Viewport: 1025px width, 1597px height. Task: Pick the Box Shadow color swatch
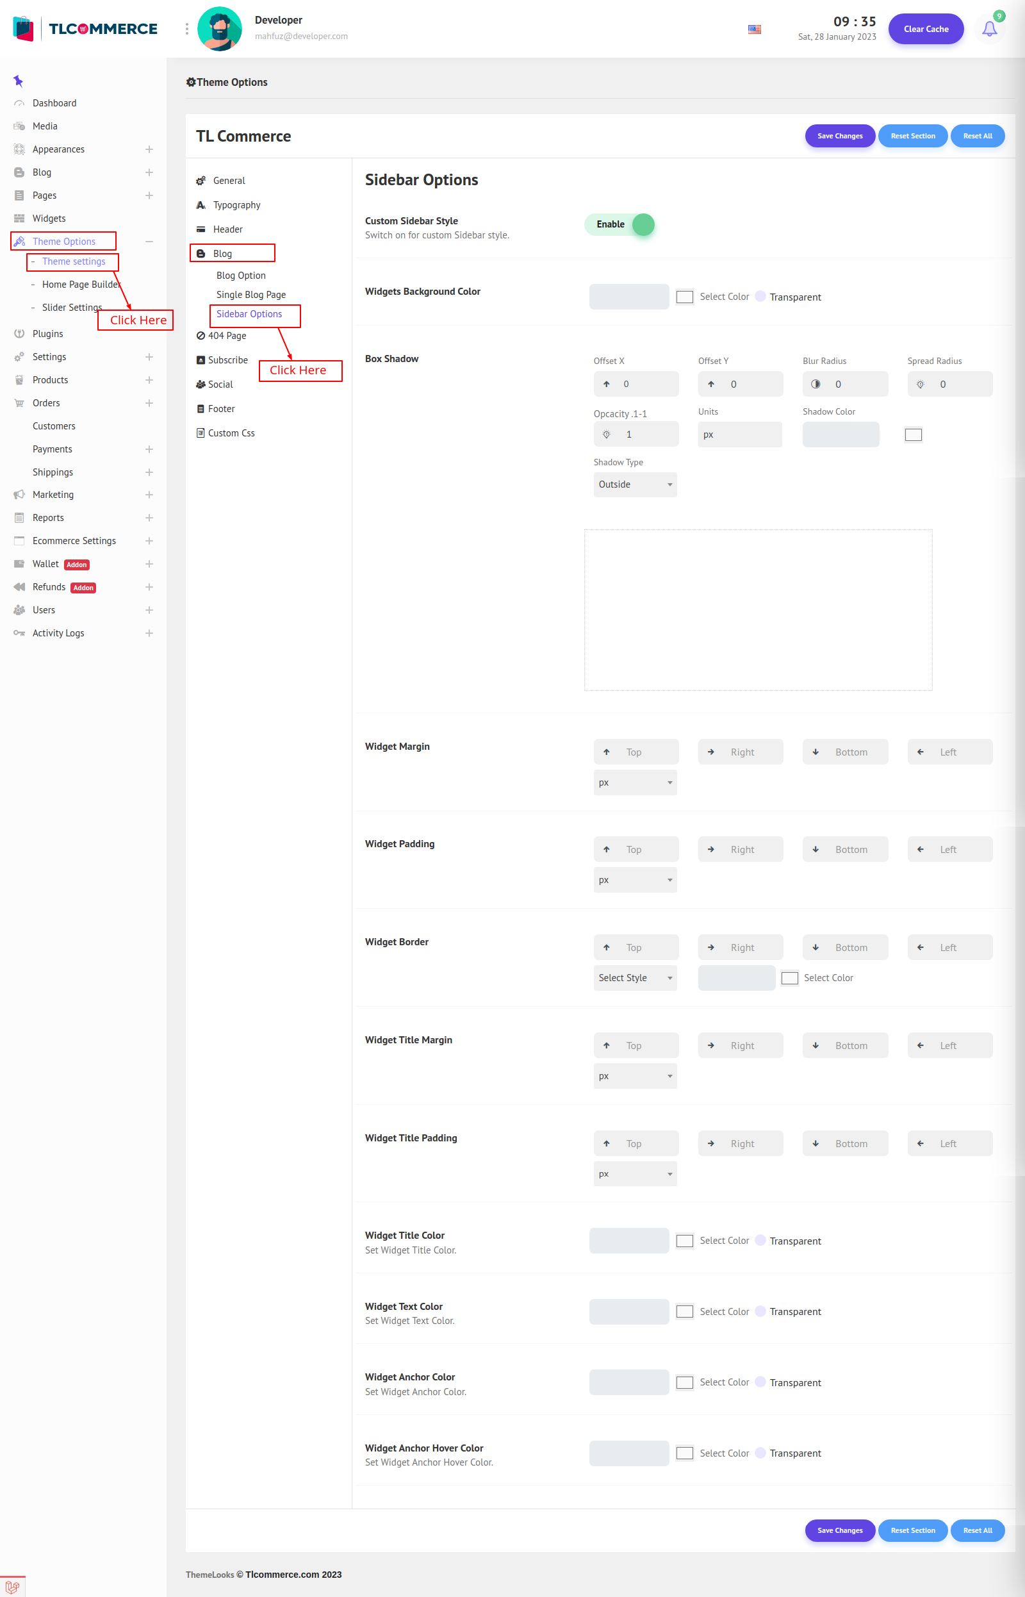[x=912, y=434]
